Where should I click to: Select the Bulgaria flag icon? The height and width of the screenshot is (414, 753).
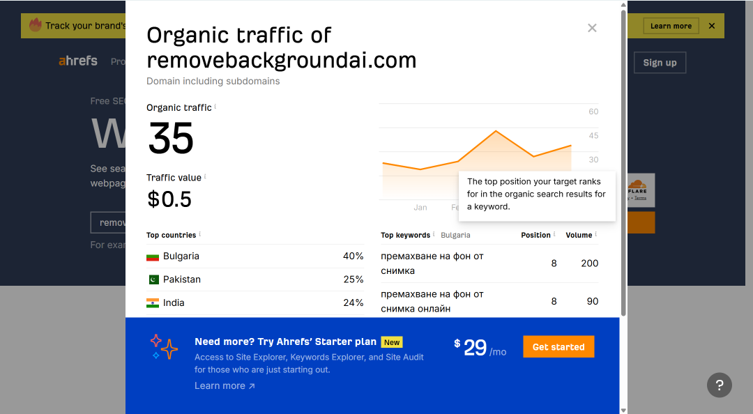pyautogui.click(x=153, y=257)
